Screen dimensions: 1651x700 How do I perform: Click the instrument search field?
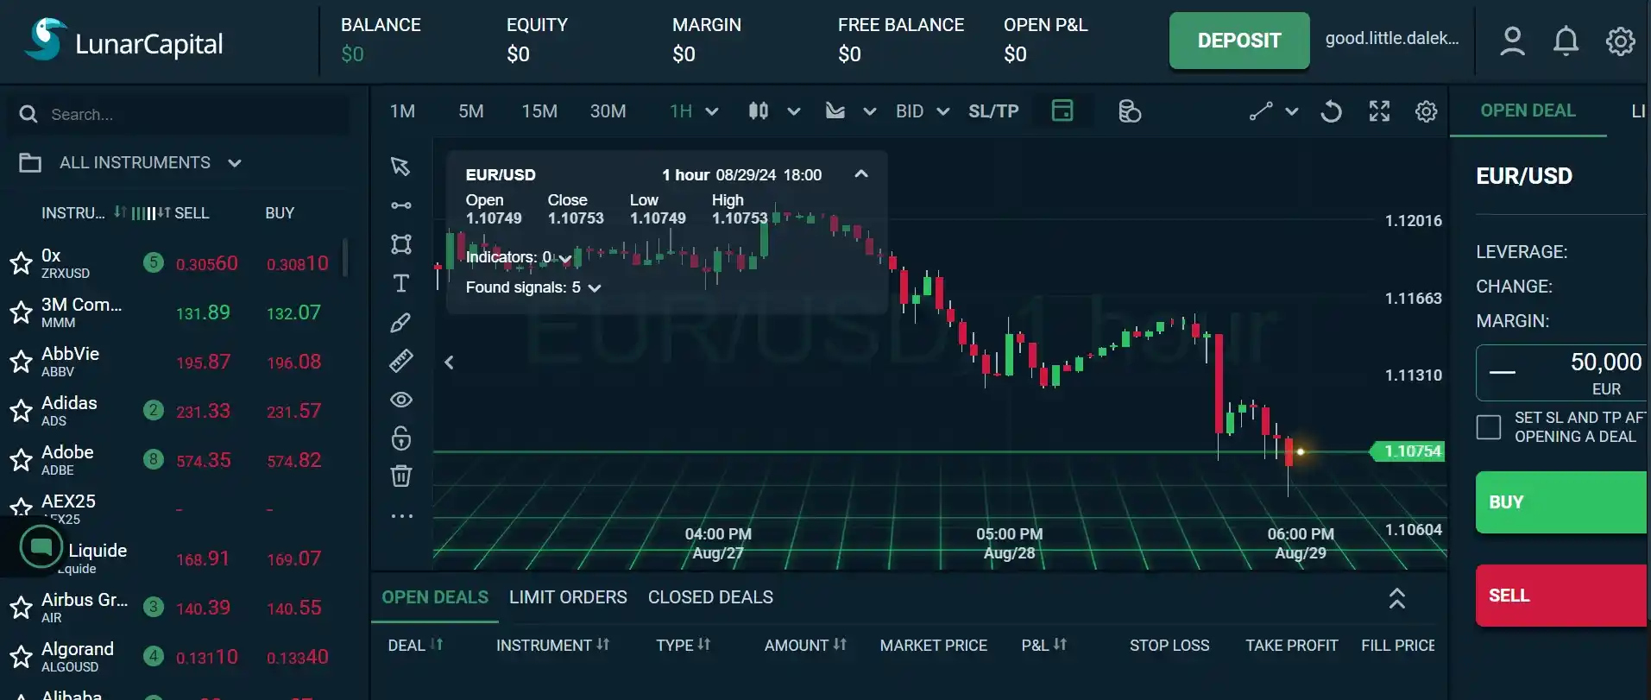190,115
